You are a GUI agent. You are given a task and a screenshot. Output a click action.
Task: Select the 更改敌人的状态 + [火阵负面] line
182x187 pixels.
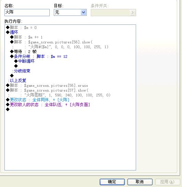[x=48, y=105]
